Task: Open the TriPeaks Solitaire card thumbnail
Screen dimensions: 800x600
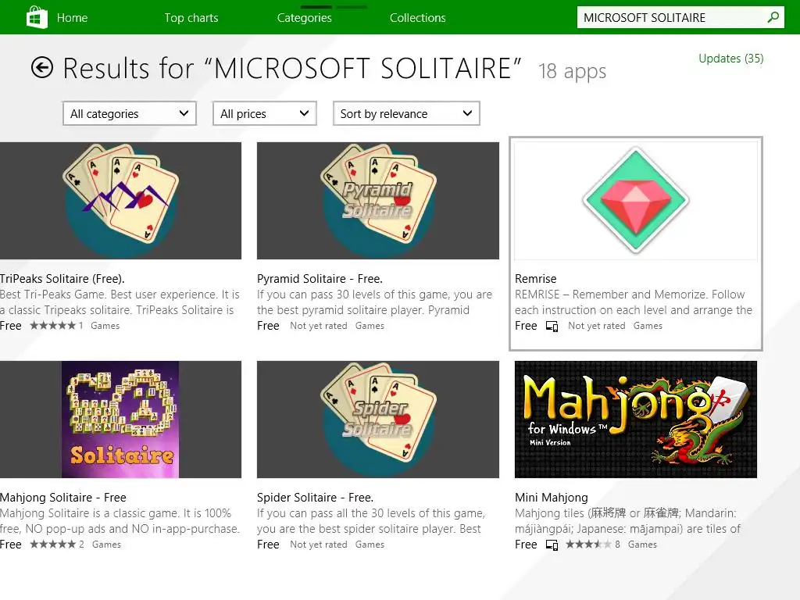Action: (x=120, y=201)
